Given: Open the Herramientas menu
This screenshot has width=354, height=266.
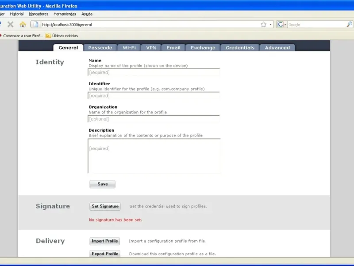Looking at the screenshot, I should (65, 14).
